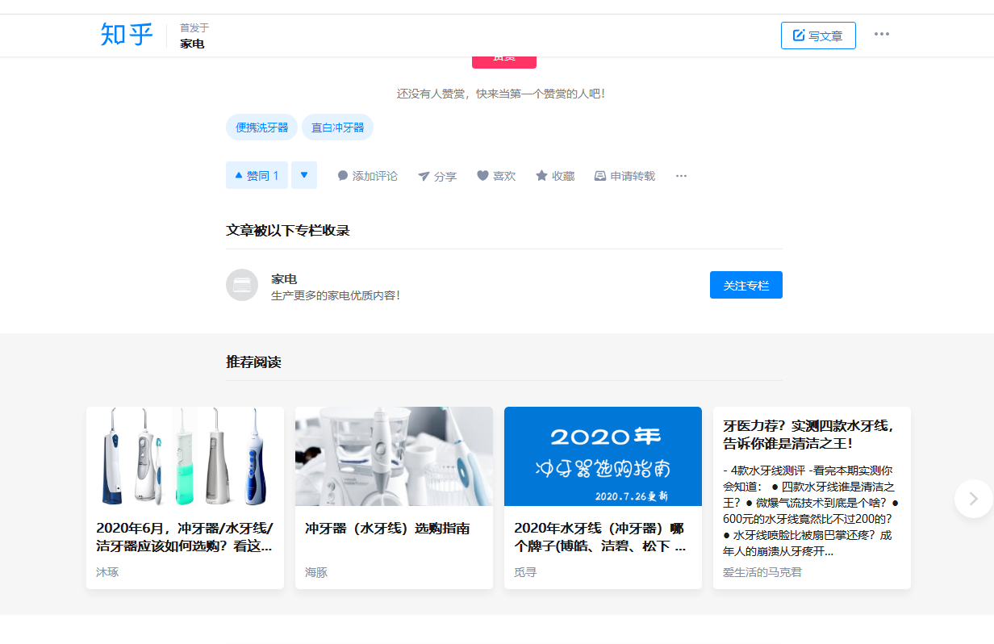Click the 生产更多的家电优质内容 description
The height and width of the screenshot is (644, 994).
click(336, 295)
